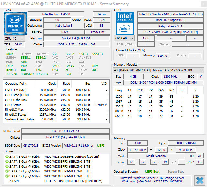Viewport: 207px width, 187px height.
Task: Click the BIOS Version V5.0.0.11 field
Action: [78, 146]
